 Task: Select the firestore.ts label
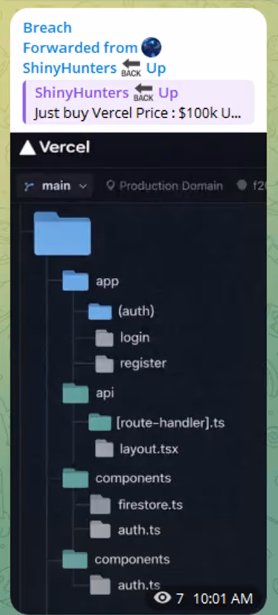click(x=150, y=505)
